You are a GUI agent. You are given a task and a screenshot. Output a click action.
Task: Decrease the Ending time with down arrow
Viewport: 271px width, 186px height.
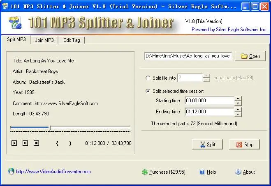238,114
